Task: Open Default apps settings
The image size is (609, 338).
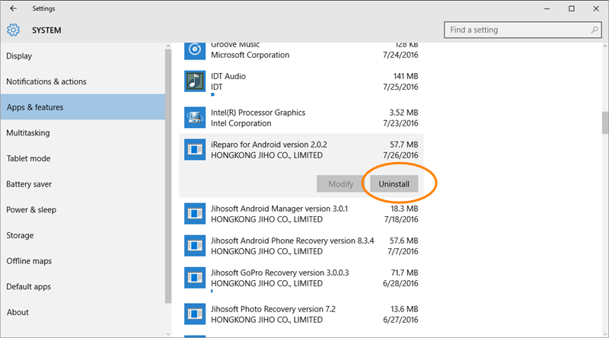Action: pos(83,287)
